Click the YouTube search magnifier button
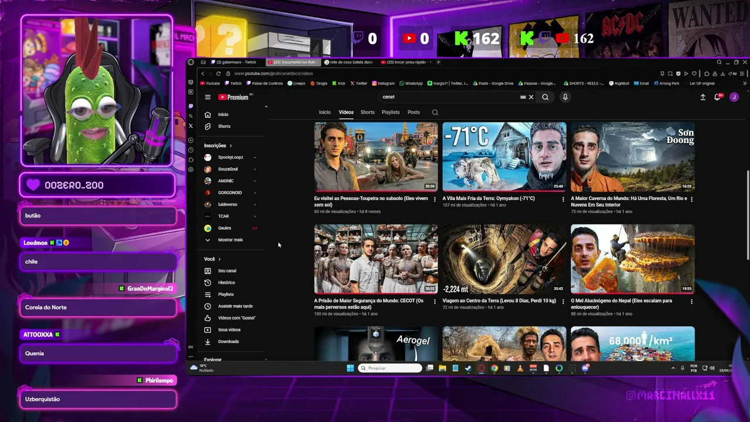This screenshot has width=750, height=422. point(546,97)
